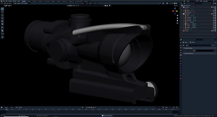Open the Physics properties tab
This screenshot has width=217, height=117.
pos(181,68)
